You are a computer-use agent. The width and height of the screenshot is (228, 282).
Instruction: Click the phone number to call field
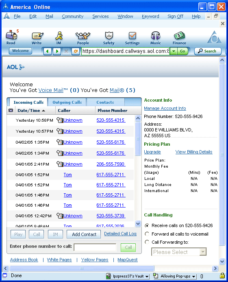(95, 247)
